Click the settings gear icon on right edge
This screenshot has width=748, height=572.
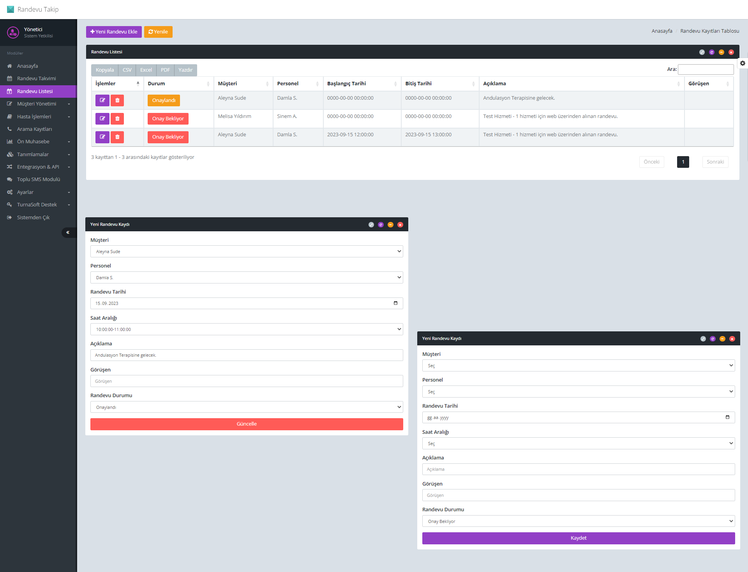click(743, 63)
